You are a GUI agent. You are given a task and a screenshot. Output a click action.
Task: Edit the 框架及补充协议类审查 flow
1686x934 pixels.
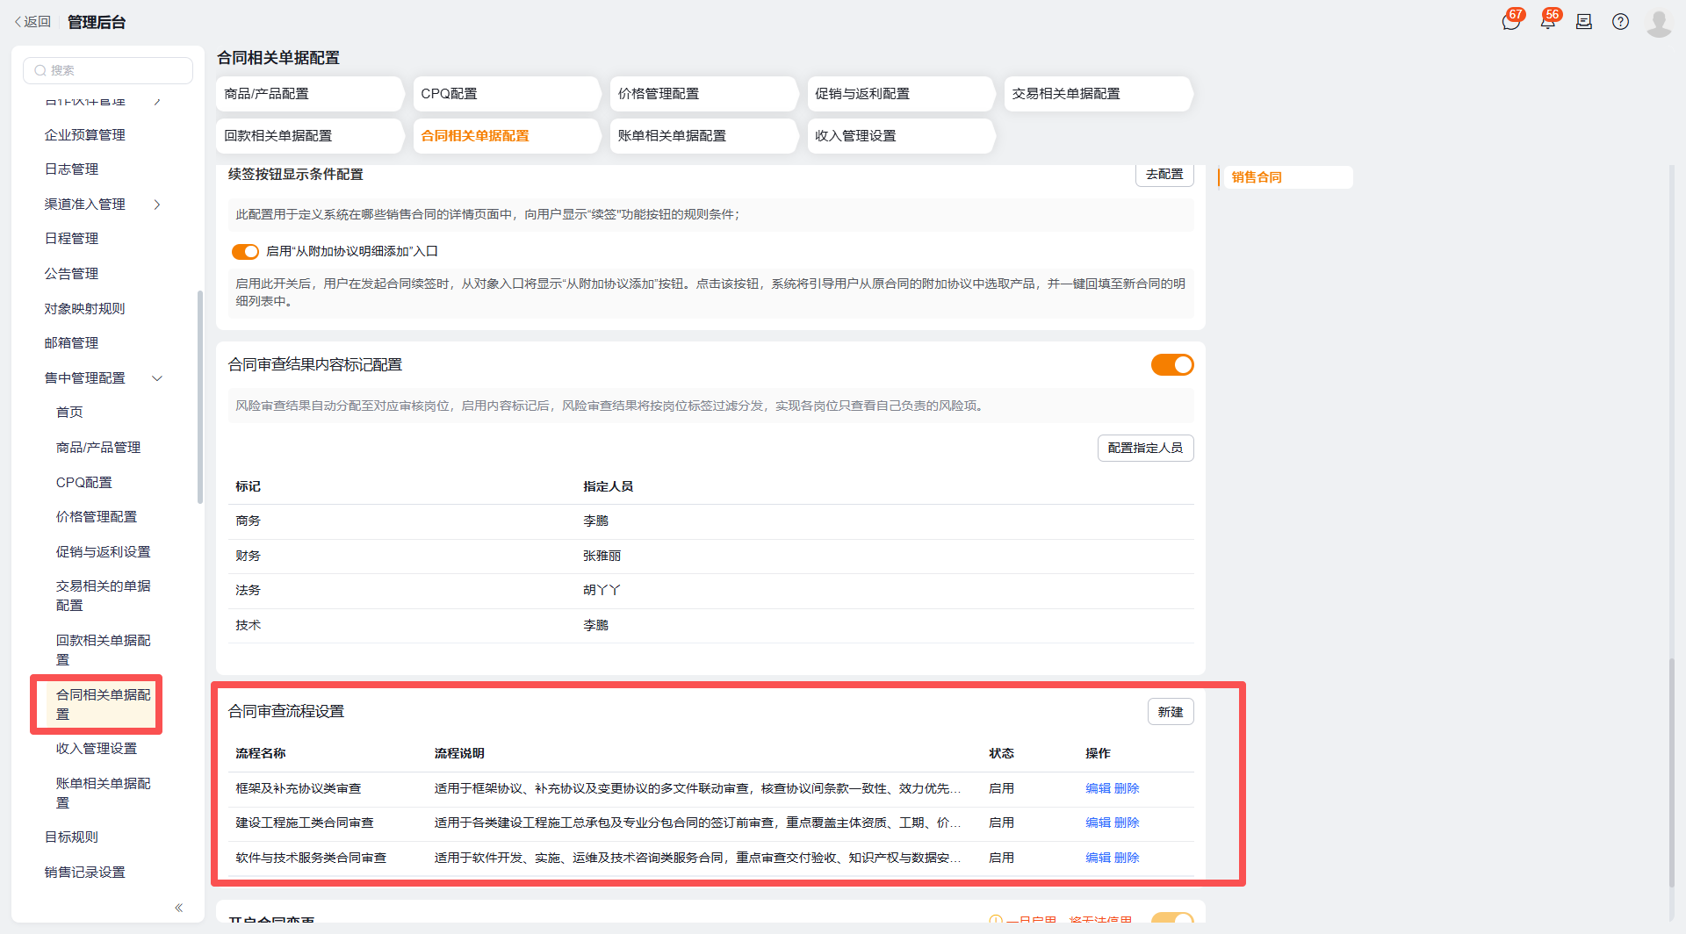1098,788
